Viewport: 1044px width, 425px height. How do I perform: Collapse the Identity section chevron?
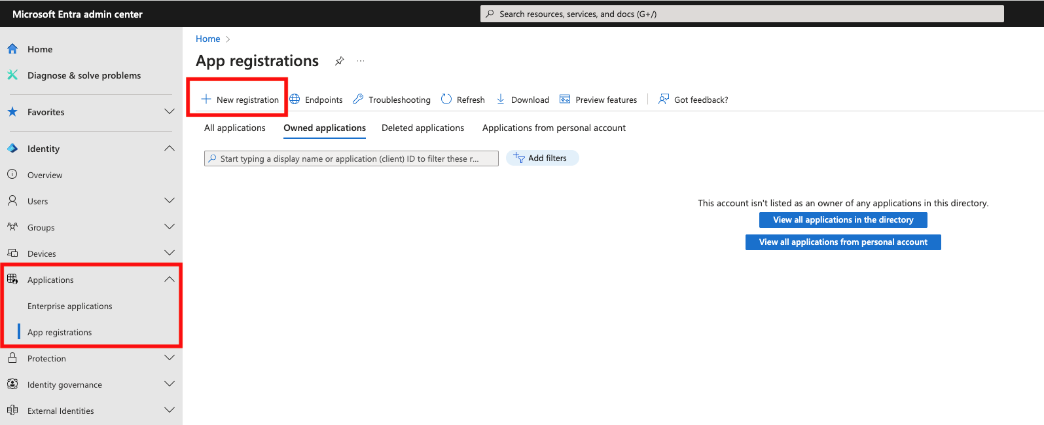170,148
